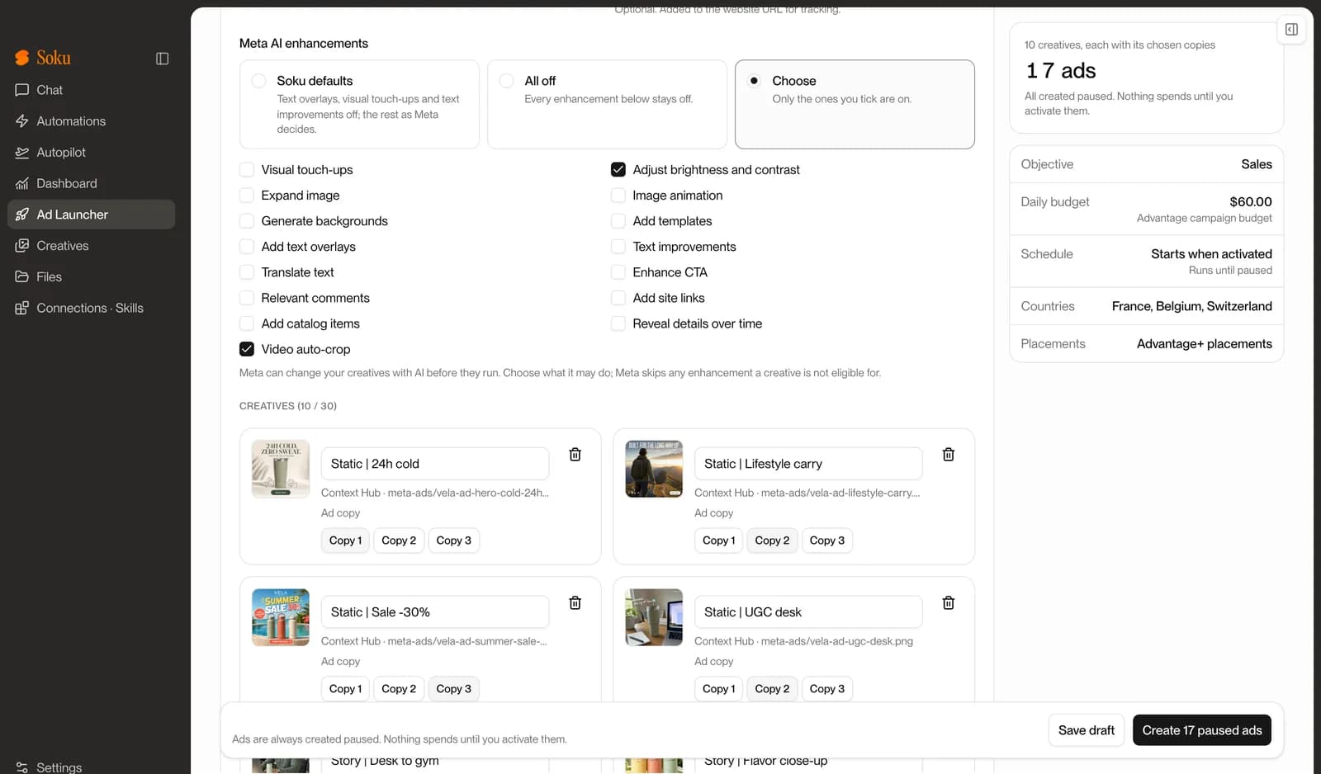This screenshot has width=1321, height=774.
Task: Click the Creatives icon in sidebar
Action: 22,246
